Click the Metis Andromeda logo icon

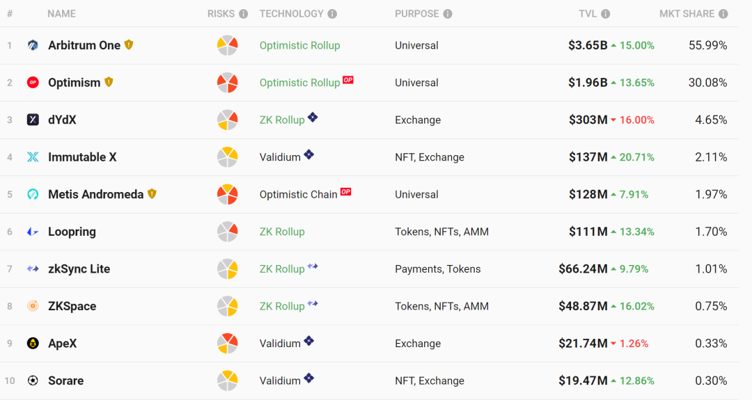33,195
